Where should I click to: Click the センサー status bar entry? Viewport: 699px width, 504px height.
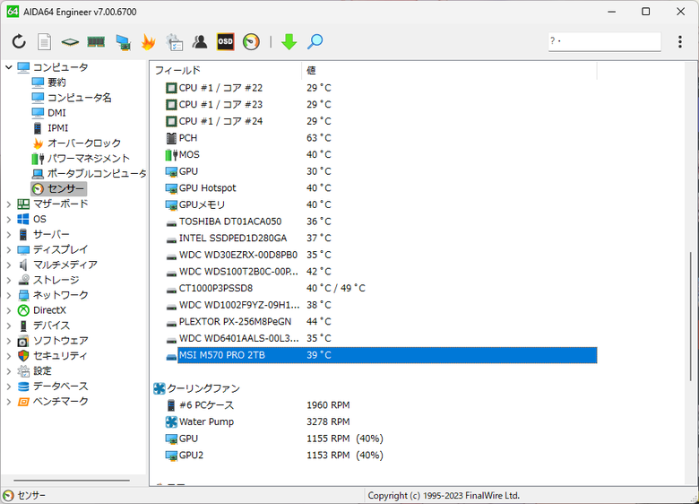coord(24,496)
